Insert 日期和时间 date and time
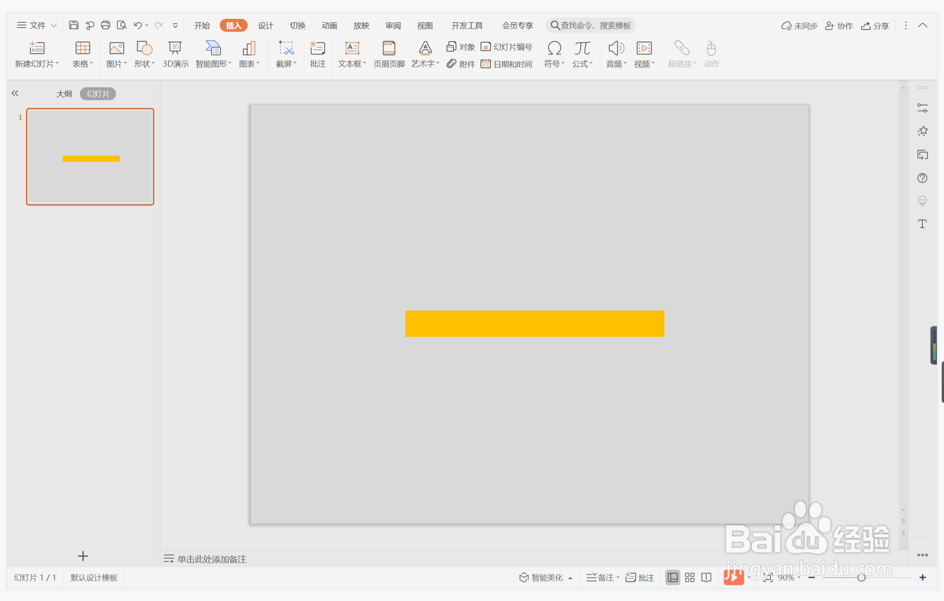This screenshot has width=944, height=601. 507,64
